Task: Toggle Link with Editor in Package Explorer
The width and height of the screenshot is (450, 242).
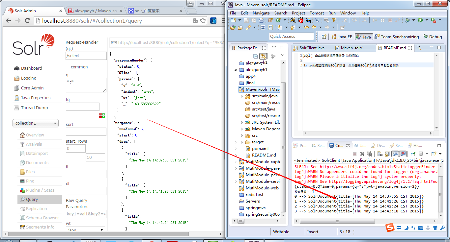Action: pos(263,56)
